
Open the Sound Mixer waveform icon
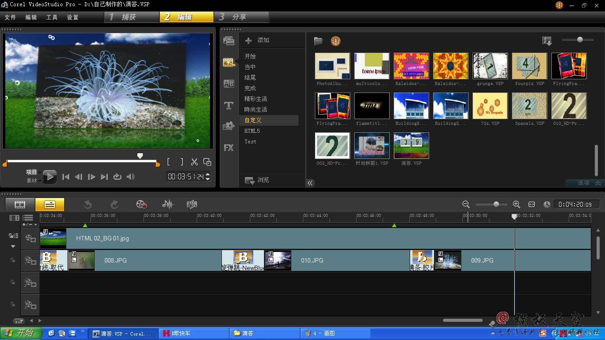tap(167, 205)
